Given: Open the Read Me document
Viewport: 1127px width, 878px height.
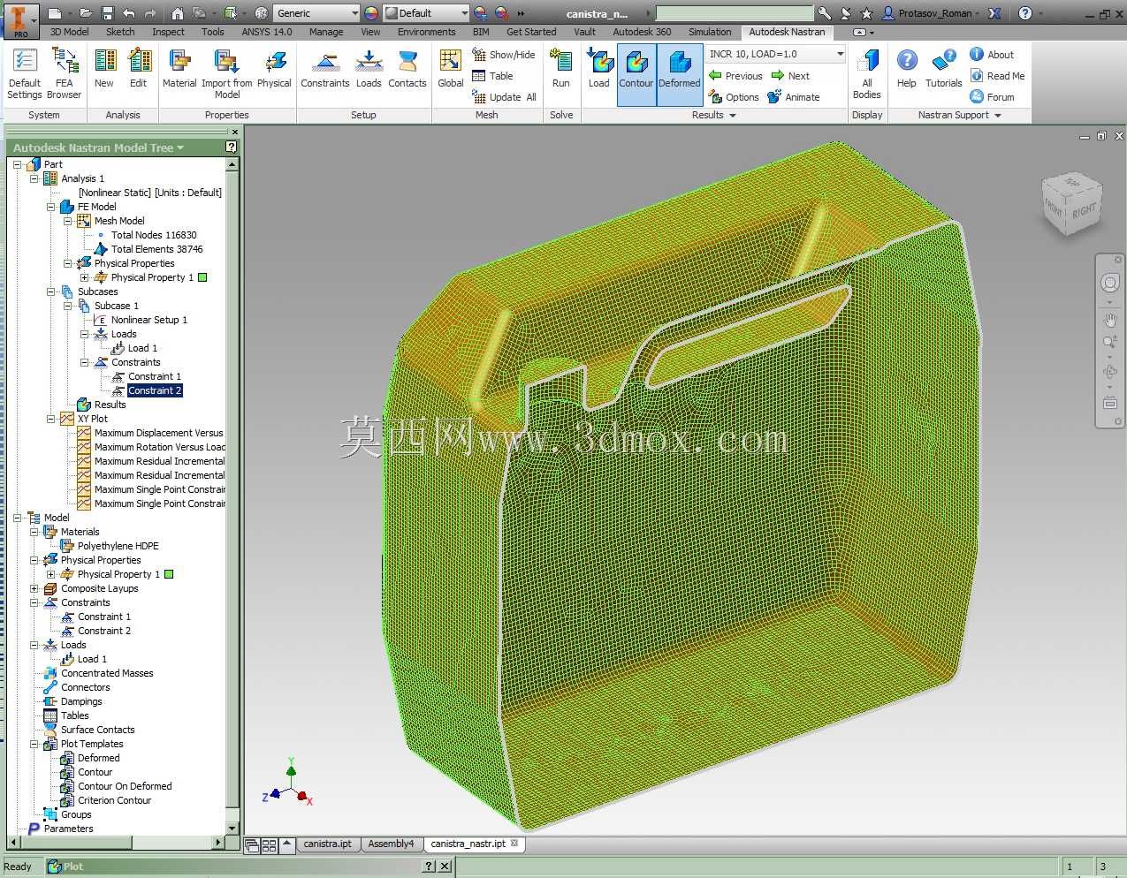Looking at the screenshot, I should (997, 76).
